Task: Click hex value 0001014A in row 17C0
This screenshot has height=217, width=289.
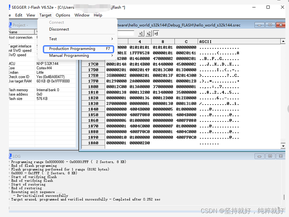Action: pos(116,64)
